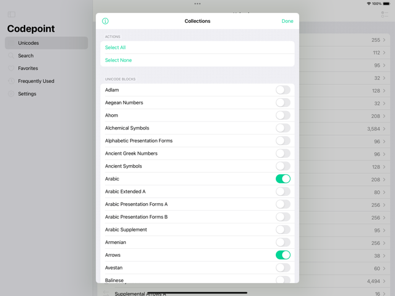Open the info icon in Collections header
The image size is (395, 296).
click(105, 21)
